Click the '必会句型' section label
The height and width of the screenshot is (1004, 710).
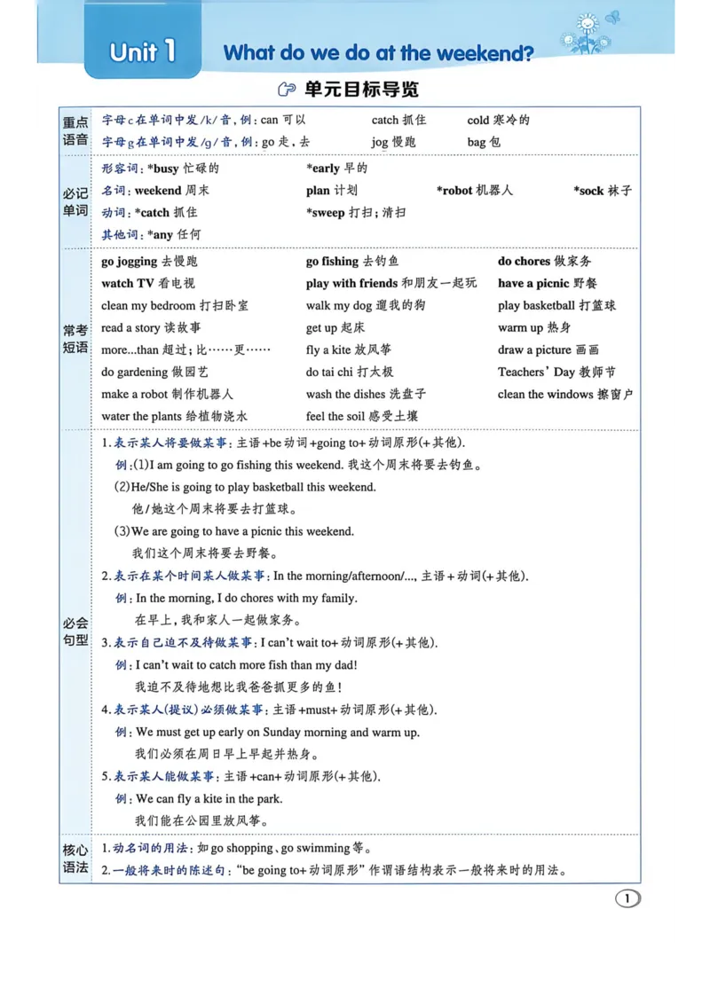75,631
